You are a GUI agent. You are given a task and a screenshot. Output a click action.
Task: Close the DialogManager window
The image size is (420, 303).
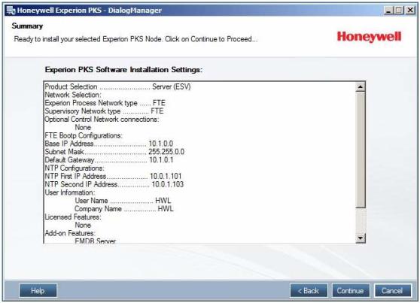(x=409, y=11)
